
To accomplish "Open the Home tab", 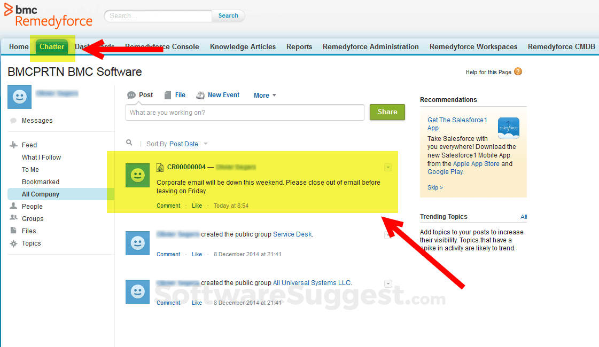I will pos(19,46).
